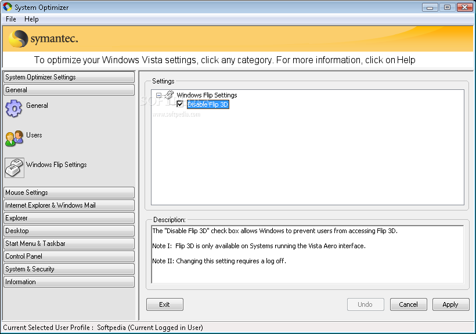The image size is (476, 334).
Task: Select the Windows Flip Settings tree label
Action: tap(207, 95)
